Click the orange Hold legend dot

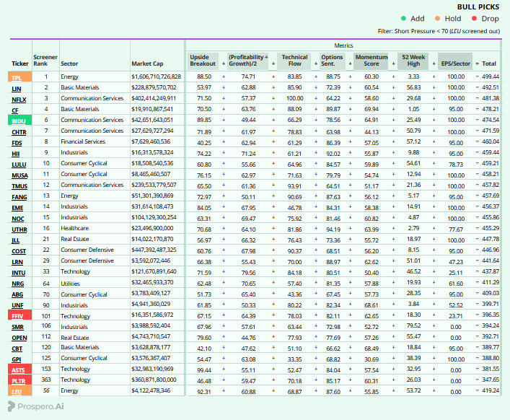pos(438,19)
